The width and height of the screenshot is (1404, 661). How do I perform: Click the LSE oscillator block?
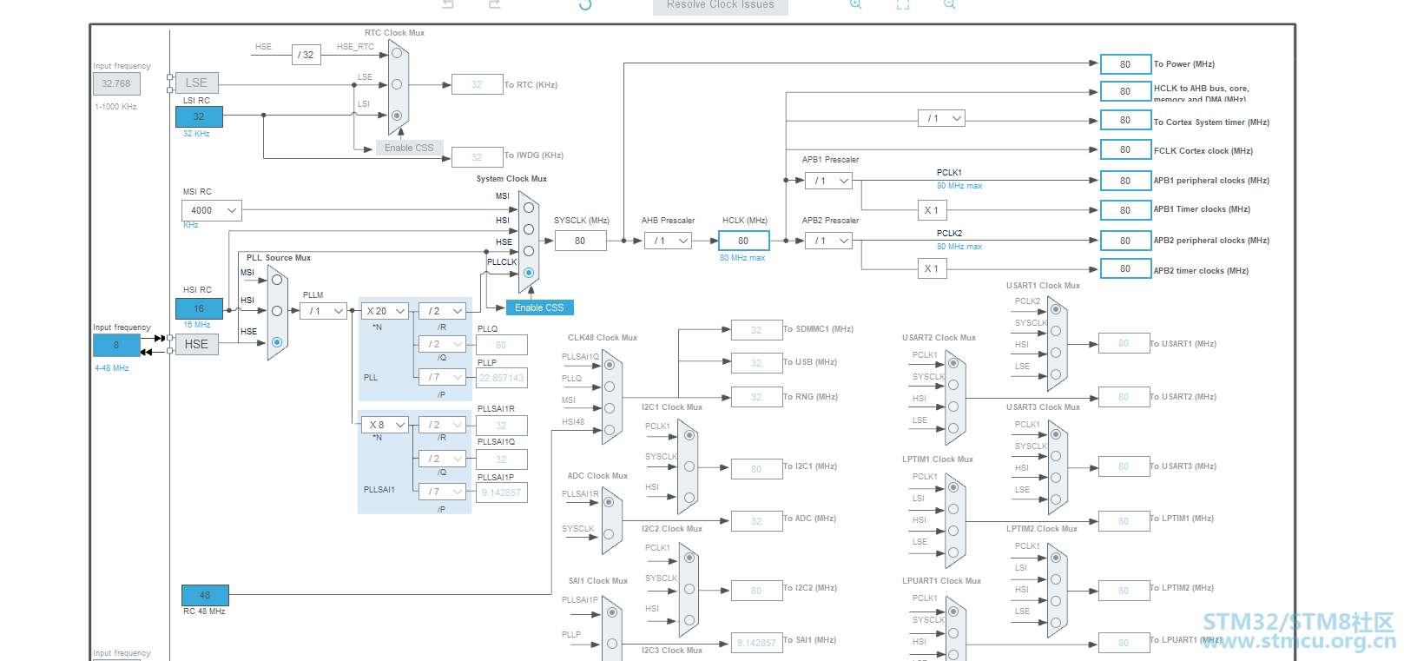pos(196,83)
